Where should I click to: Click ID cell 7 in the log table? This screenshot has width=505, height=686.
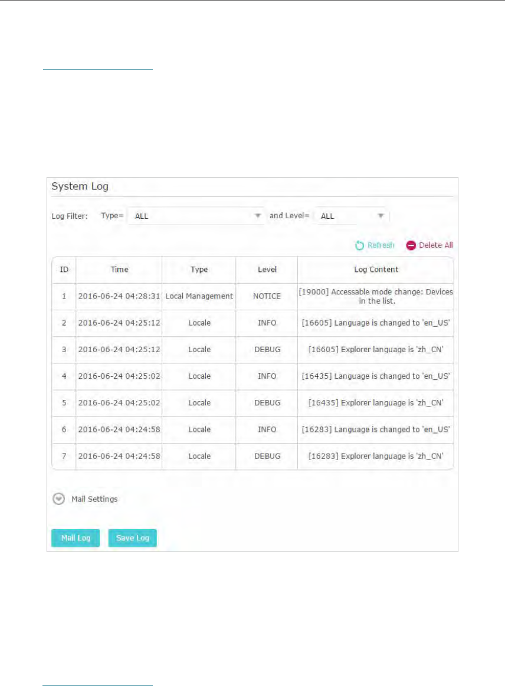pos(64,457)
